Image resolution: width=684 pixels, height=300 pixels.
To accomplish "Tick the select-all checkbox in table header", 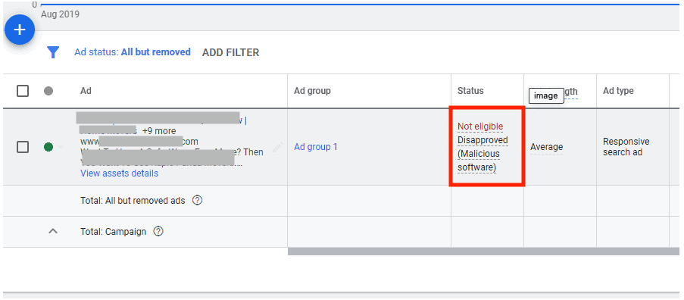I will pyautogui.click(x=23, y=91).
